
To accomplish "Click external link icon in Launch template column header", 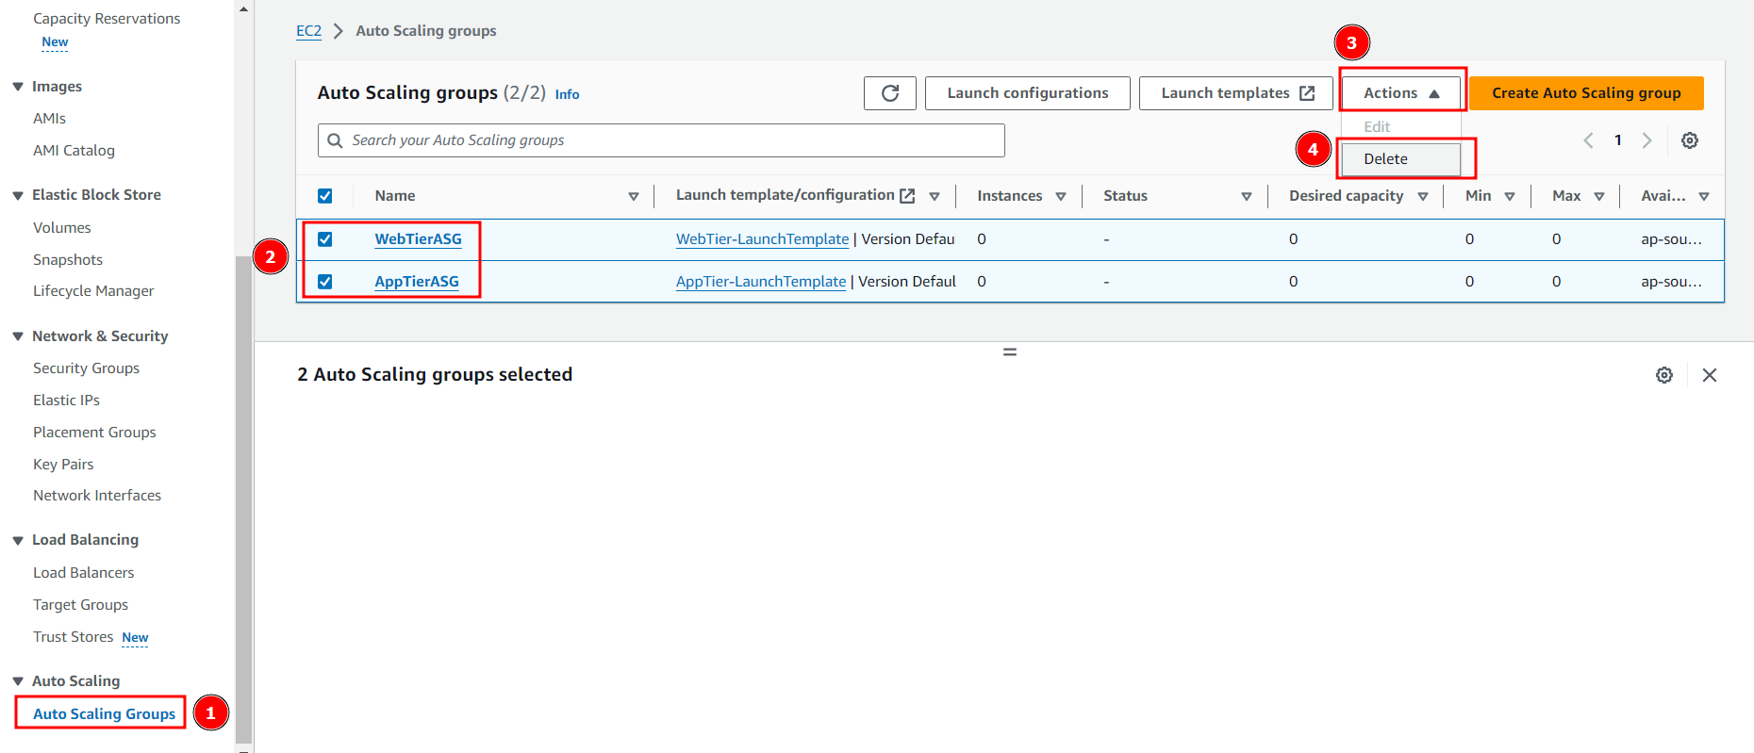I will (x=907, y=196).
